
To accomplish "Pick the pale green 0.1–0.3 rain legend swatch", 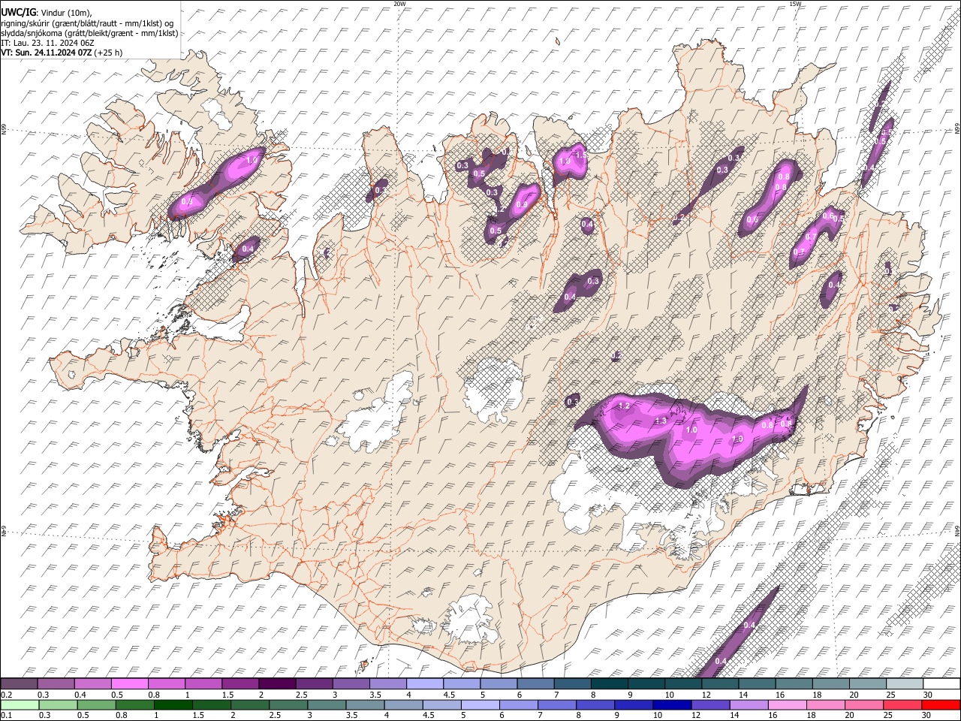I will tap(19, 704).
